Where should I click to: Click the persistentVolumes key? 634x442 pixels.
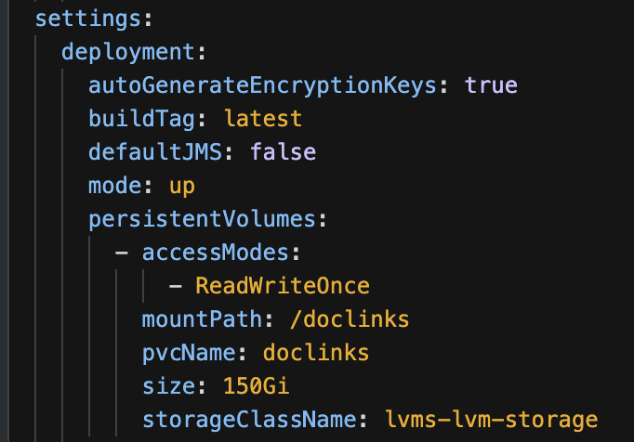202,219
